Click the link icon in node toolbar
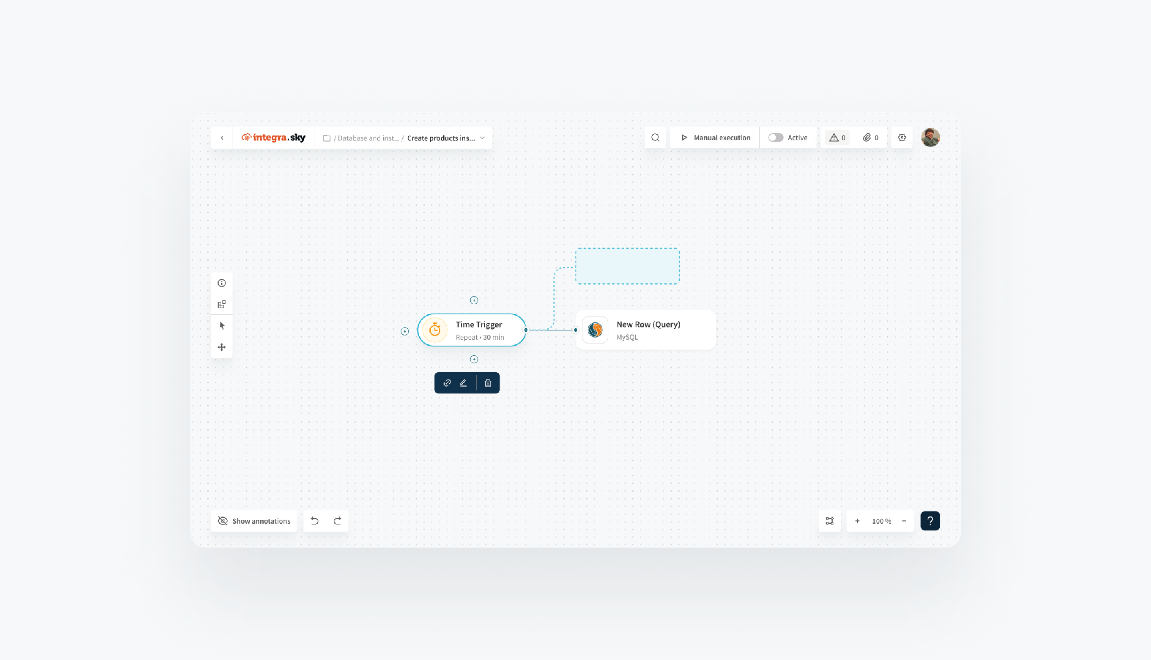The width and height of the screenshot is (1151, 660). tap(447, 383)
